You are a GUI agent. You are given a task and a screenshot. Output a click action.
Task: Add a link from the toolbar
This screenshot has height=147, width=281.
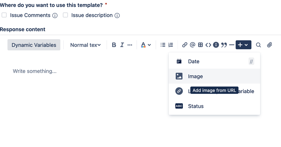coord(185,45)
